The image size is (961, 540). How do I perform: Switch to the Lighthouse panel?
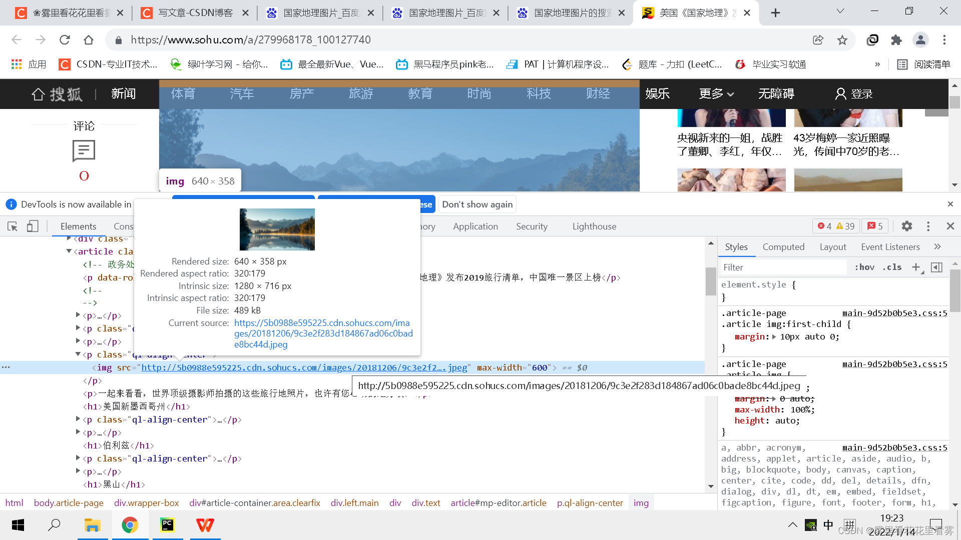click(x=594, y=226)
